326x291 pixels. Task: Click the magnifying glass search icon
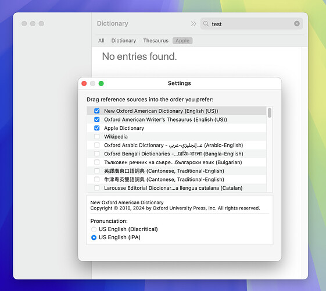pyautogui.click(x=206, y=23)
